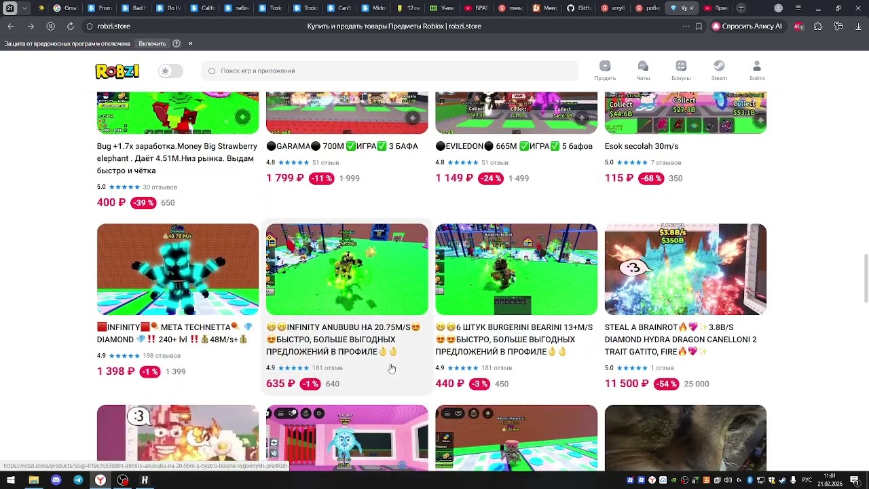Switch to the GitHub tab
Image resolution: width=869 pixels, height=489 pixels.
tap(579, 8)
